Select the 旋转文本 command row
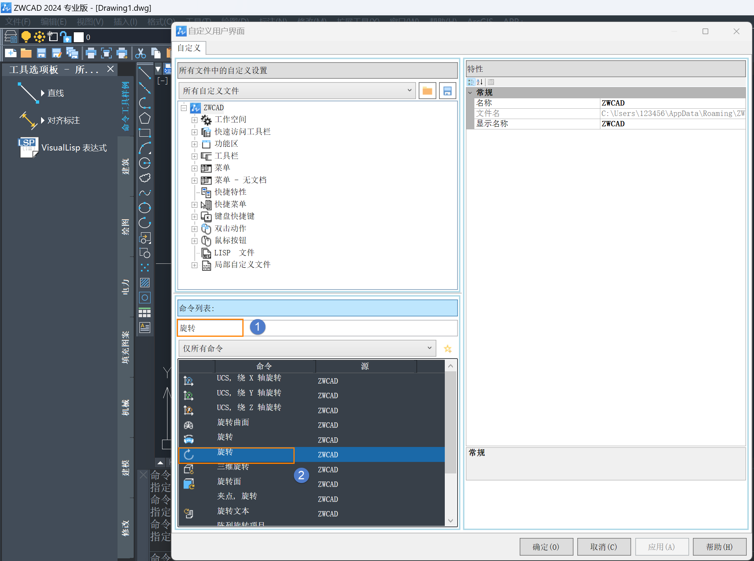 click(x=312, y=513)
